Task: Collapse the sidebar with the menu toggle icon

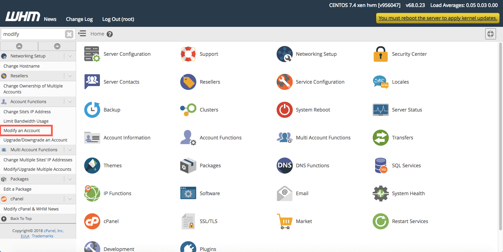Action: click(x=82, y=33)
